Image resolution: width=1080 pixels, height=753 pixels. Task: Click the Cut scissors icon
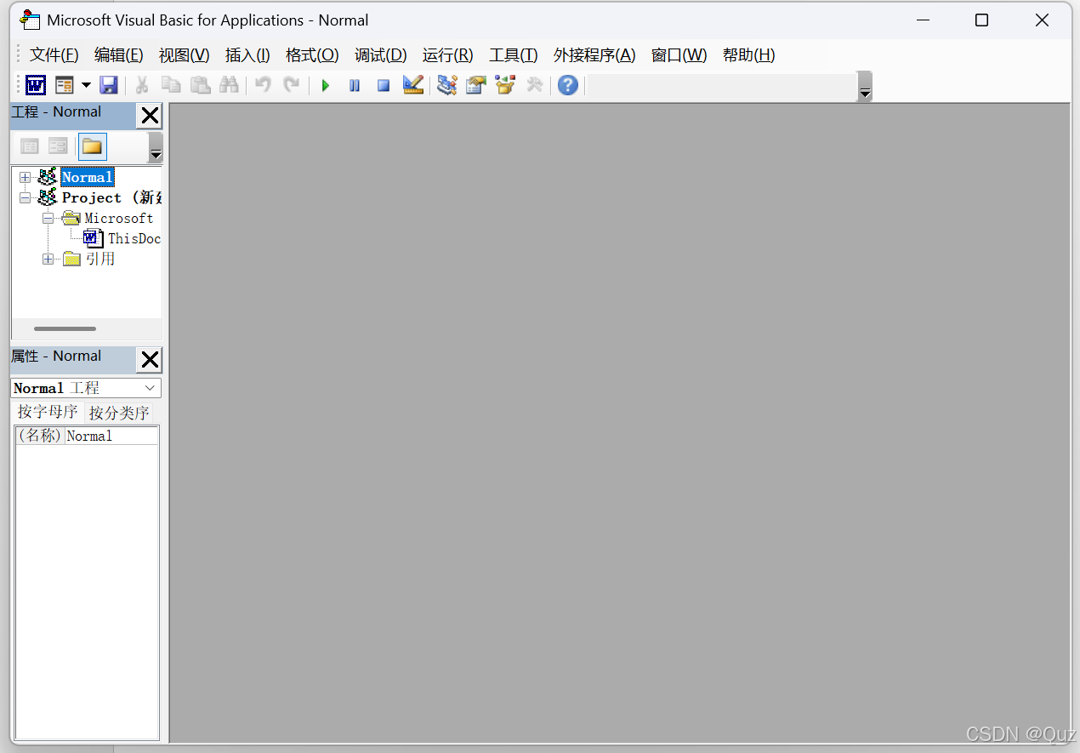(142, 85)
